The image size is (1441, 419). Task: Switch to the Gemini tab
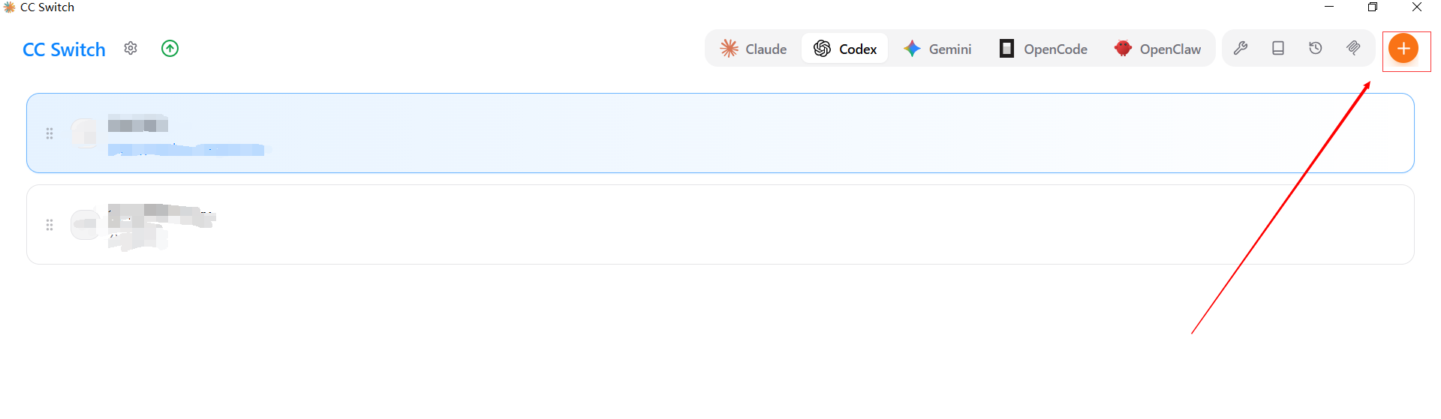(937, 49)
